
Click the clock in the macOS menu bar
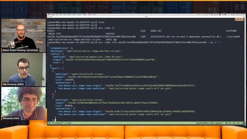tap(240, 15)
